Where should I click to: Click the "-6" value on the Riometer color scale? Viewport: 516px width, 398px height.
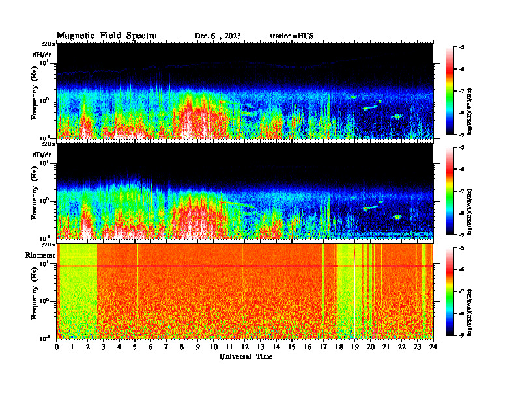[461, 269]
